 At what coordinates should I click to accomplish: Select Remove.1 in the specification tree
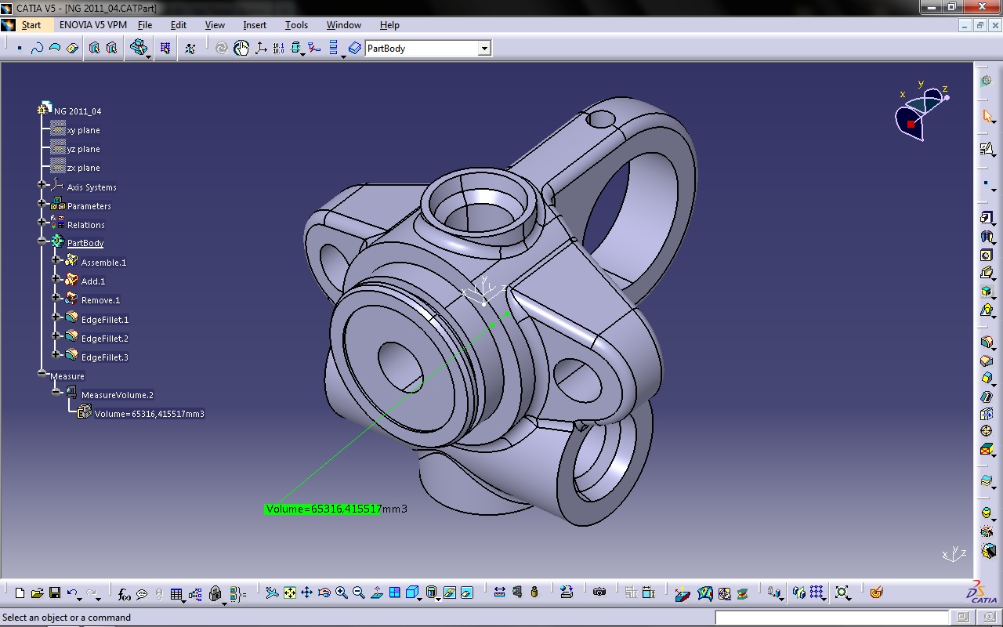tap(101, 300)
